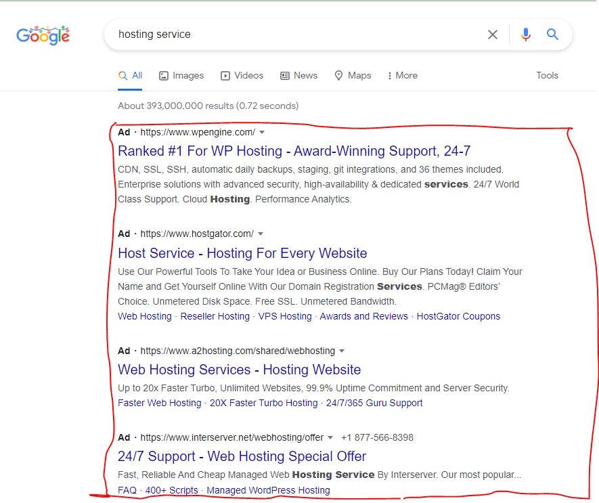Viewport: 599px width, 503px height.
Task: Expand the wpengine.com ad dropdown arrow
Action: pos(262,132)
